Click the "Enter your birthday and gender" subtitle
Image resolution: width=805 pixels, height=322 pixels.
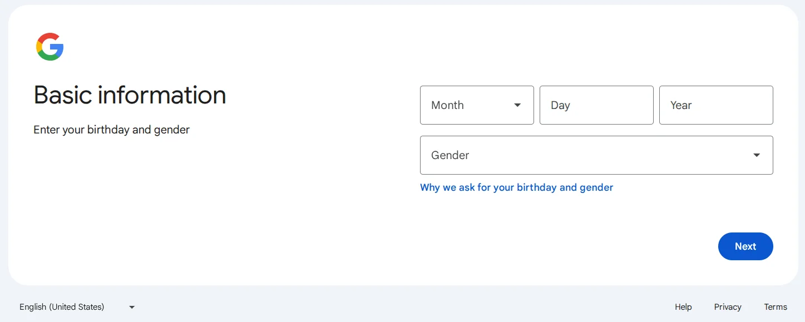point(111,130)
